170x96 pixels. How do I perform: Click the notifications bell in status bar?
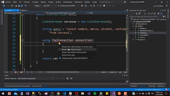167,90
